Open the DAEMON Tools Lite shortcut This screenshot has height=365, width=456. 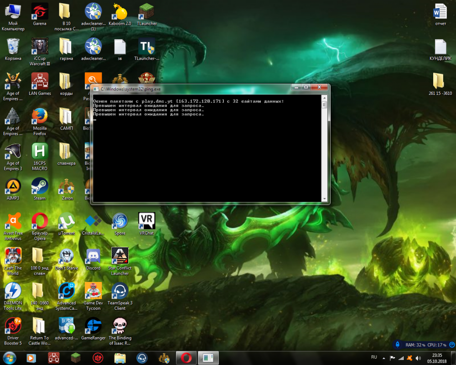(x=13, y=292)
